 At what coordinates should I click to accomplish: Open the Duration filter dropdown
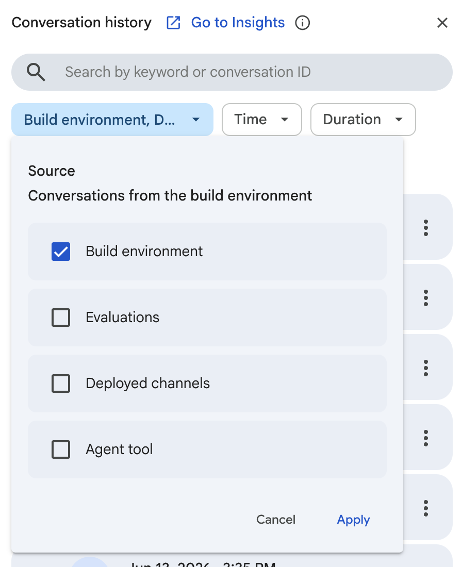363,120
